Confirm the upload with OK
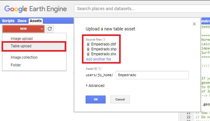The image size is (210, 121). pyautogui.click(x=96, y=100)
